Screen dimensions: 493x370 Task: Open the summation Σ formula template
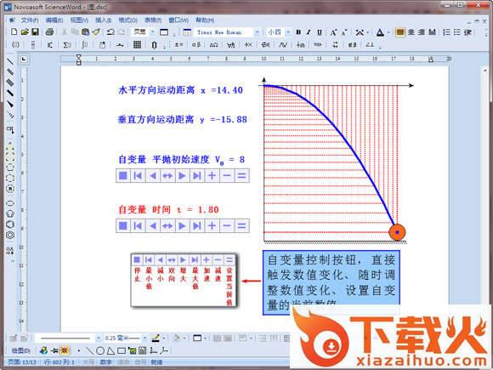click(x=66, y=45)
